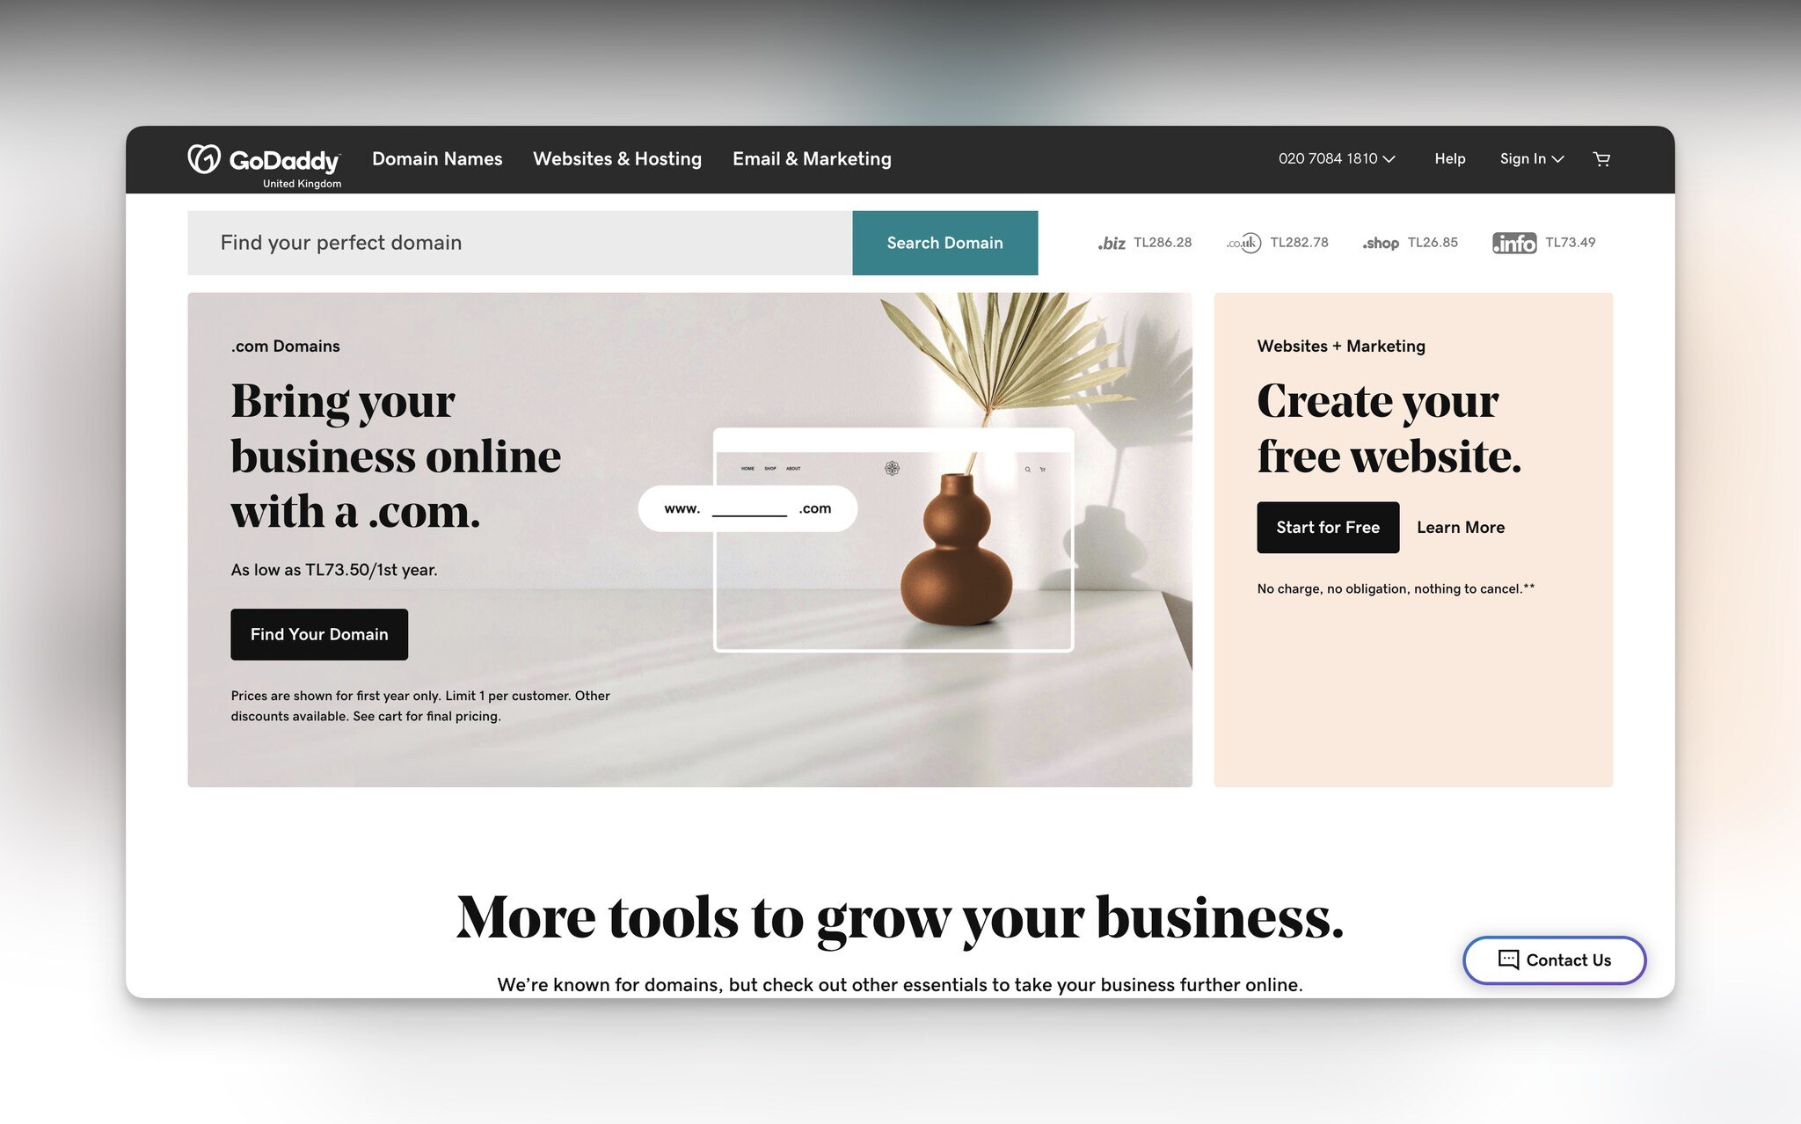The width and height of the screenshot is (1801, 1124).
Task: Click the .info domain TL73.49 icon
Action: [x=1513, y=242]
